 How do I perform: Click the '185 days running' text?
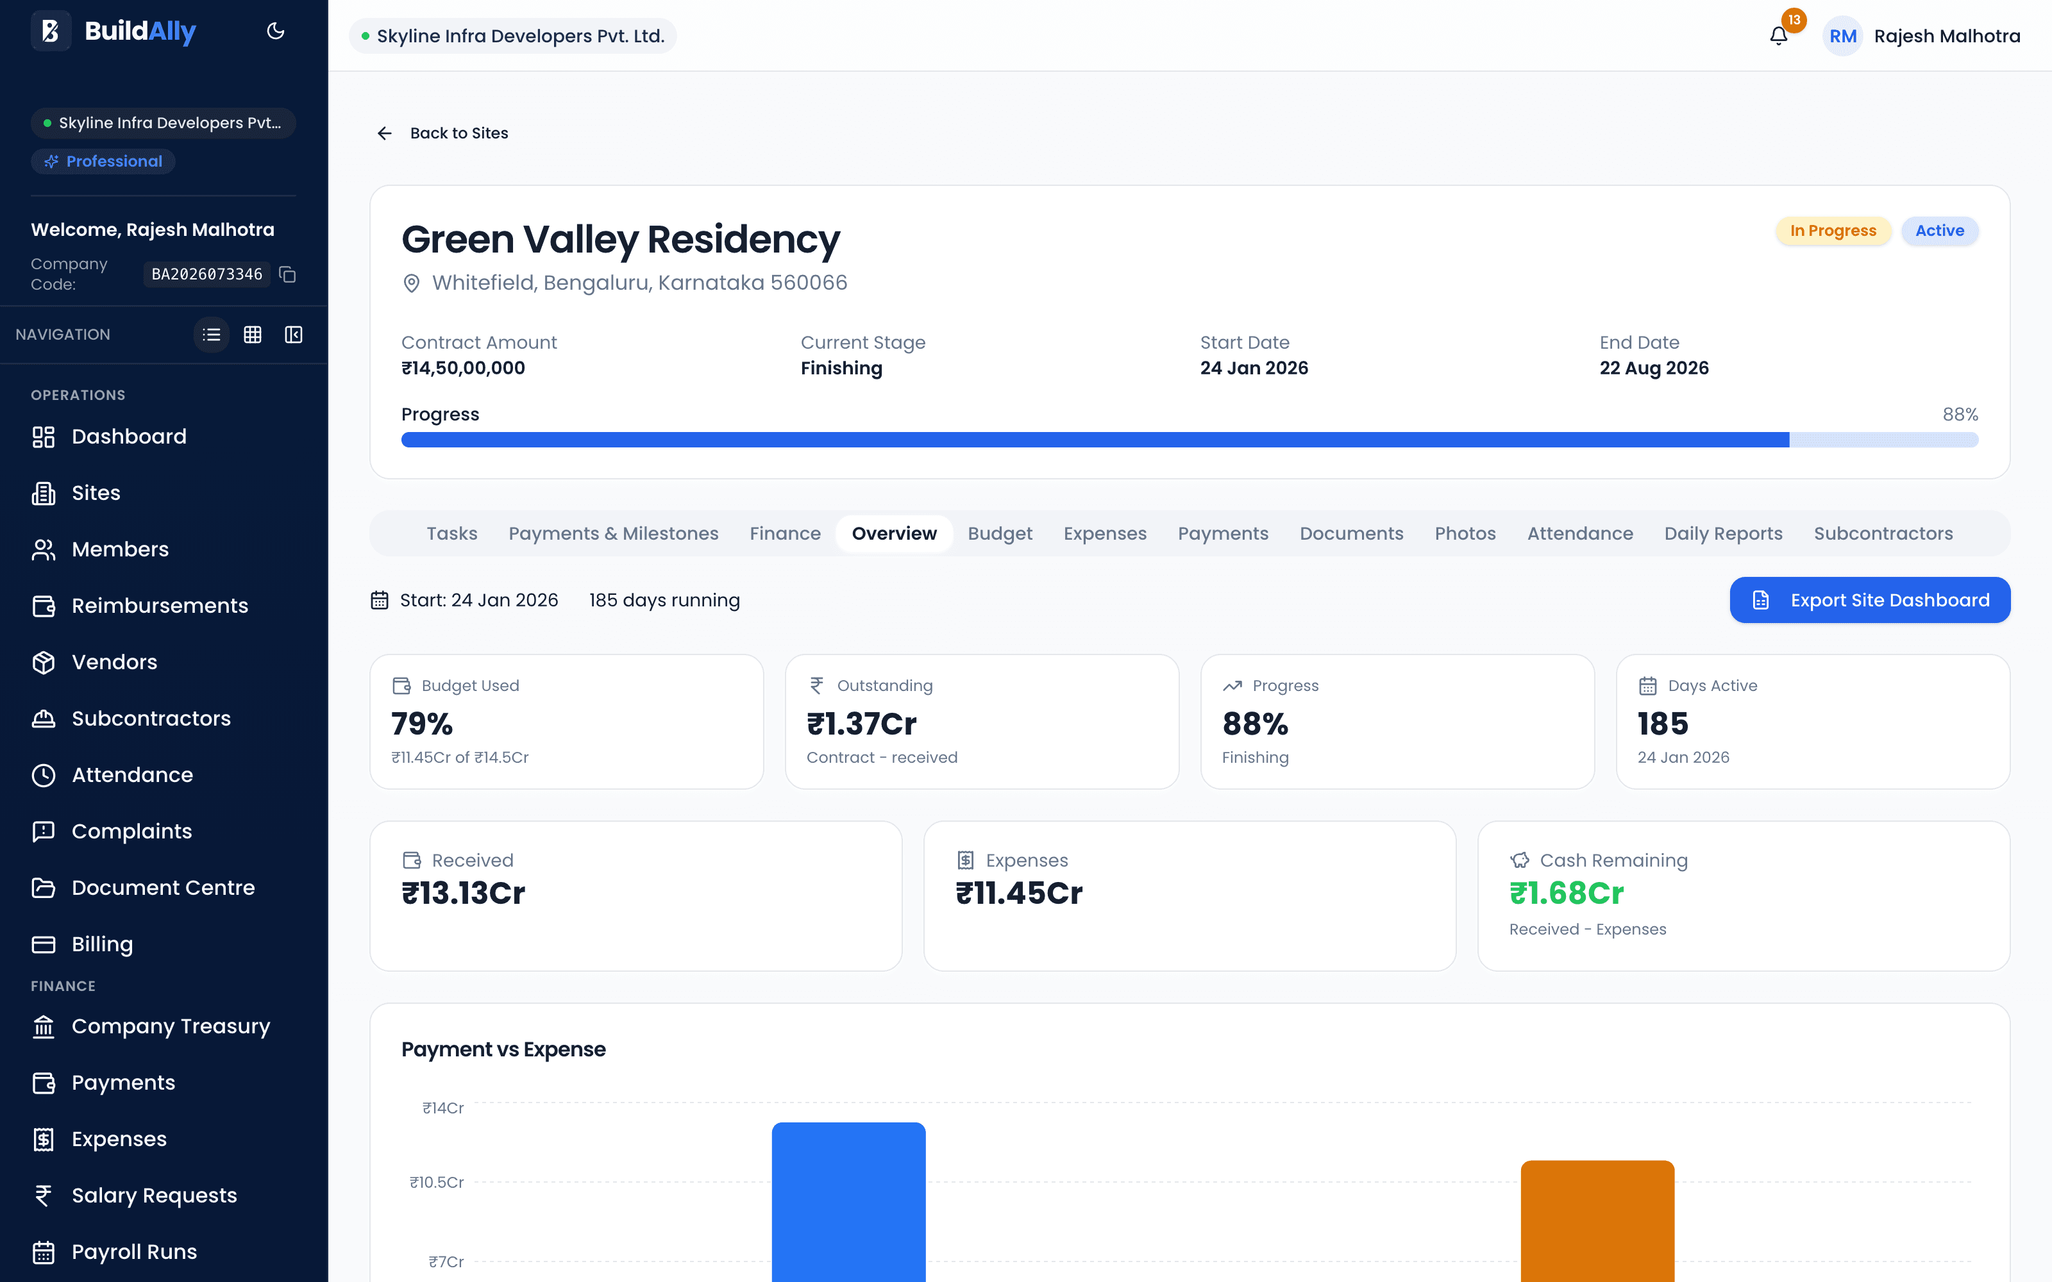coord(664,601)
